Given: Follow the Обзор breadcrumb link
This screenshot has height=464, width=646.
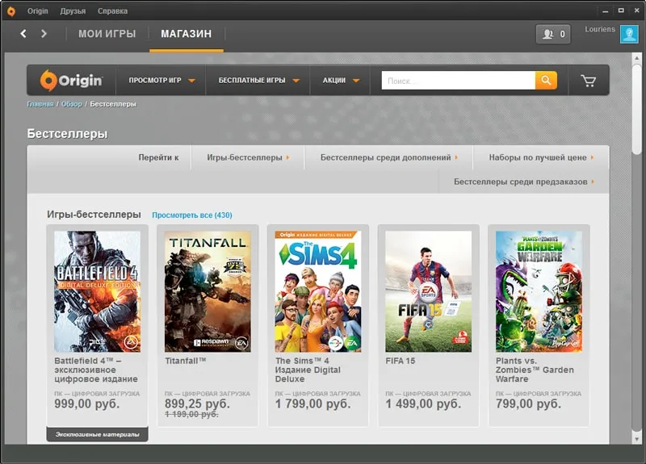Looking at the screenshot, I should click(x=72, y=104).
